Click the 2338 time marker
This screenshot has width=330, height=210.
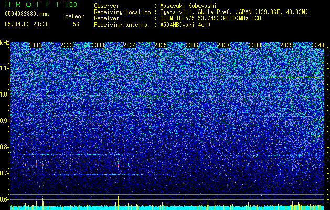pyautogui.click(x=255, y=45)
